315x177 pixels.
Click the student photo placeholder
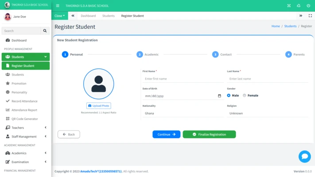pos(99,84)
